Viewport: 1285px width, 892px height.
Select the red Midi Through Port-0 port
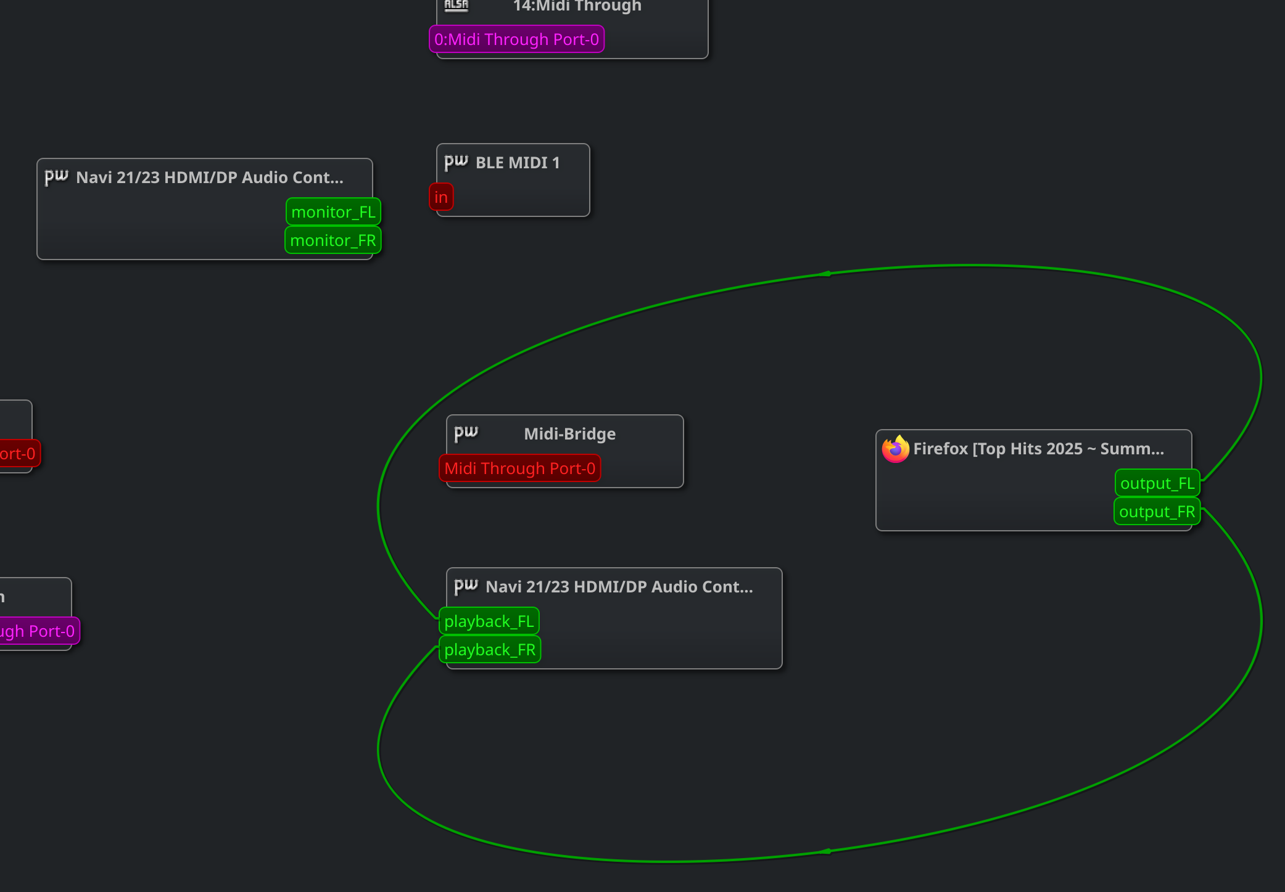519,469
